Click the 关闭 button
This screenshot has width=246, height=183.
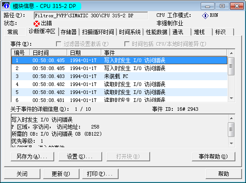(22, 174)
